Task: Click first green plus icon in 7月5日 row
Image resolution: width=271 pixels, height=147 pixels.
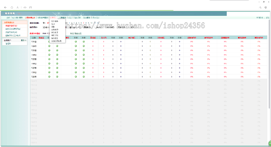Action: click(49, 59)
